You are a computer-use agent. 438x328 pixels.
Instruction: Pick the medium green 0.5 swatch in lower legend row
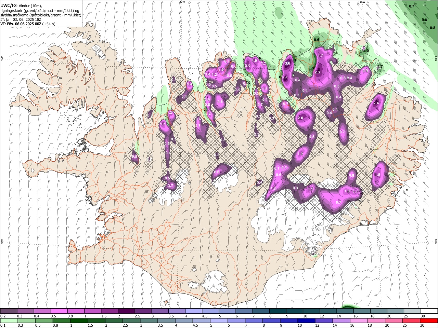point(43,321)
